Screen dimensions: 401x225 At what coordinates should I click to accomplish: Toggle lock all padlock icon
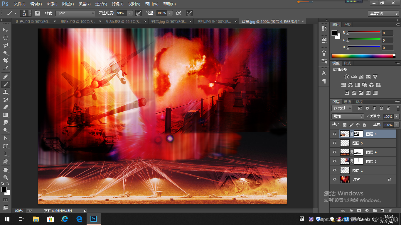coord(364,125)
